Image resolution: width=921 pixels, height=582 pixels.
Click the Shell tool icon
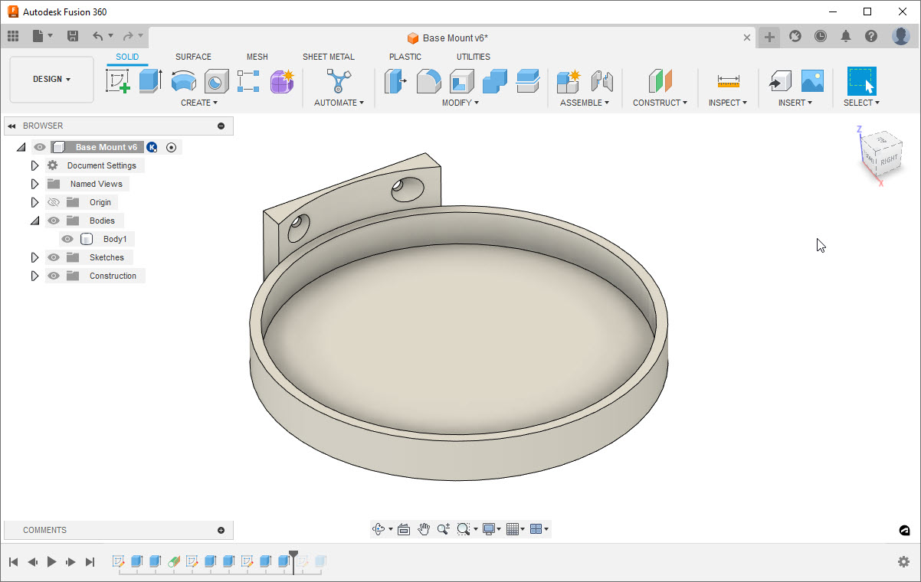[x=461, y=80]
